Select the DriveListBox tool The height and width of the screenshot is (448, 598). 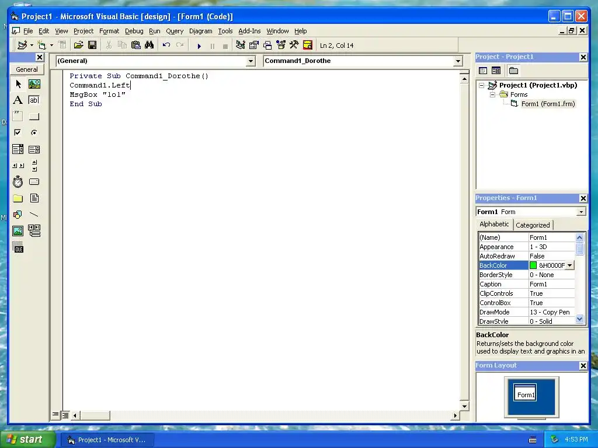coord(34,182)
